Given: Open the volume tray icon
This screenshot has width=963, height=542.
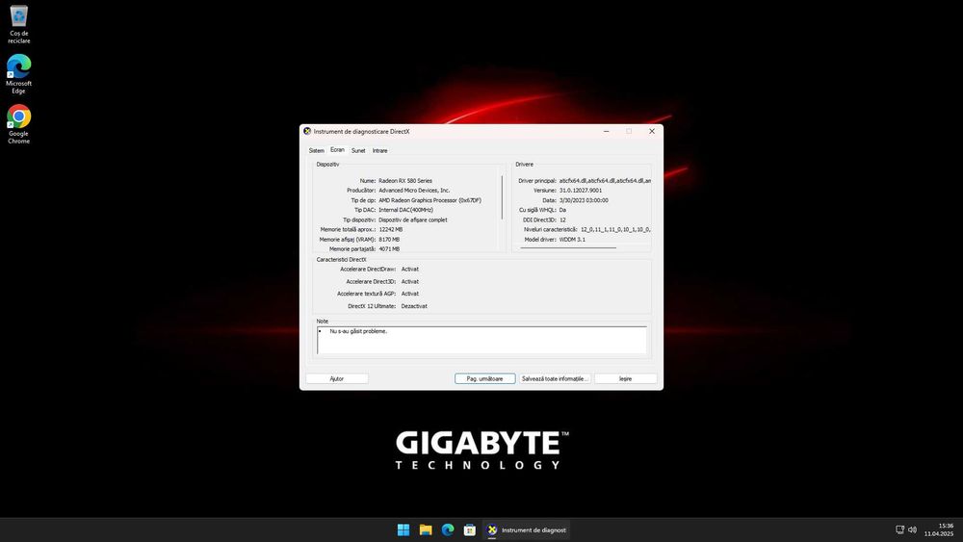Looking at the screenshot, I should (913, 529).
